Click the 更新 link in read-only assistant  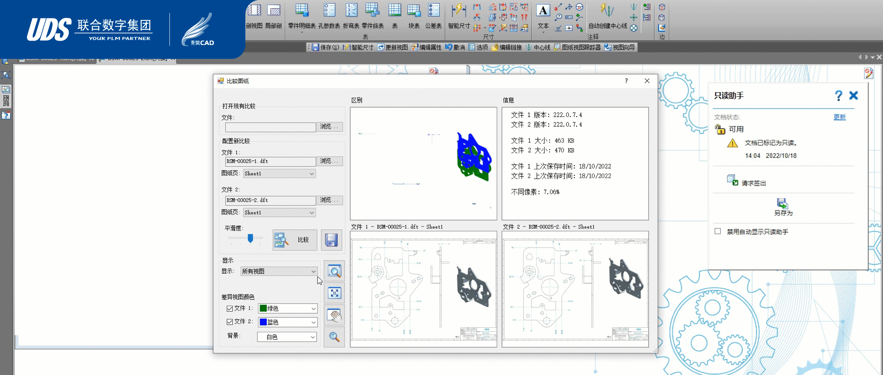[x=839, y=117]
